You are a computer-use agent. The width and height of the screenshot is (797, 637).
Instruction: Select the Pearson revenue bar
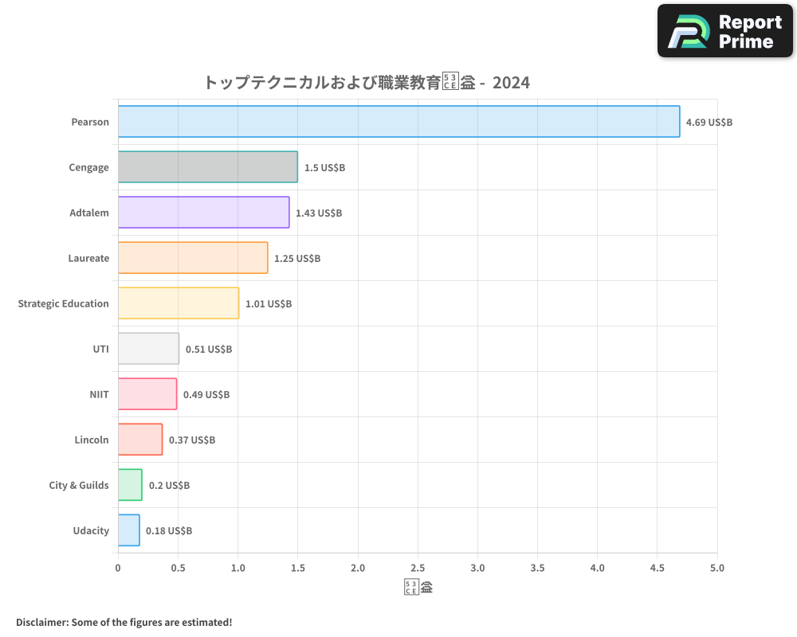398,122
